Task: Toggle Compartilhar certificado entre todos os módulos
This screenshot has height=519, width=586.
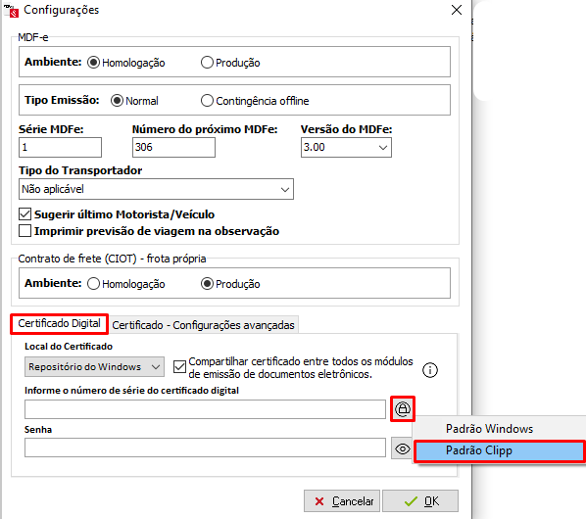Action: [179, 366]
